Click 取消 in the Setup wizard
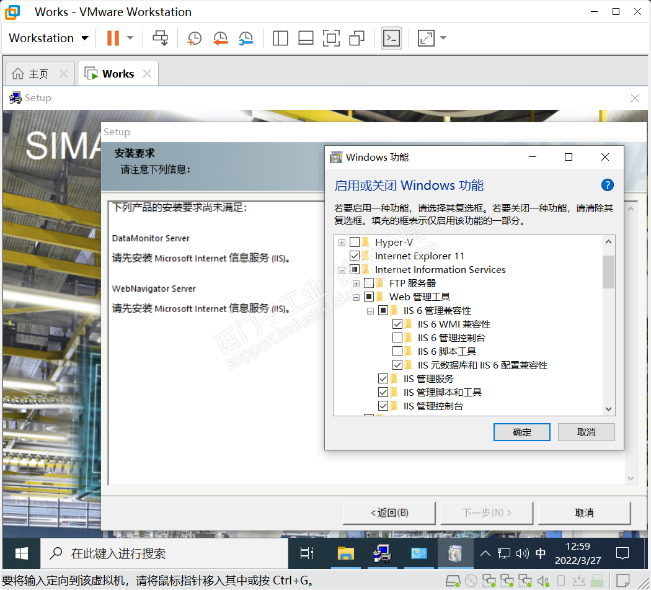 pyautogui.click(x=584, y=513)
